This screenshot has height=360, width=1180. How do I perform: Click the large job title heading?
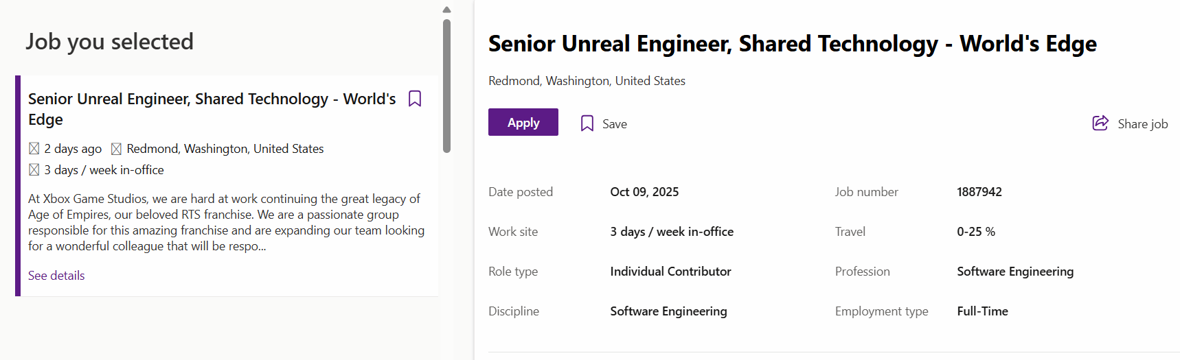(x=792, y=44)
